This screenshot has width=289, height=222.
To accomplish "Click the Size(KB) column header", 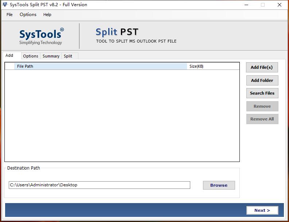I will (x=213, y=66).
